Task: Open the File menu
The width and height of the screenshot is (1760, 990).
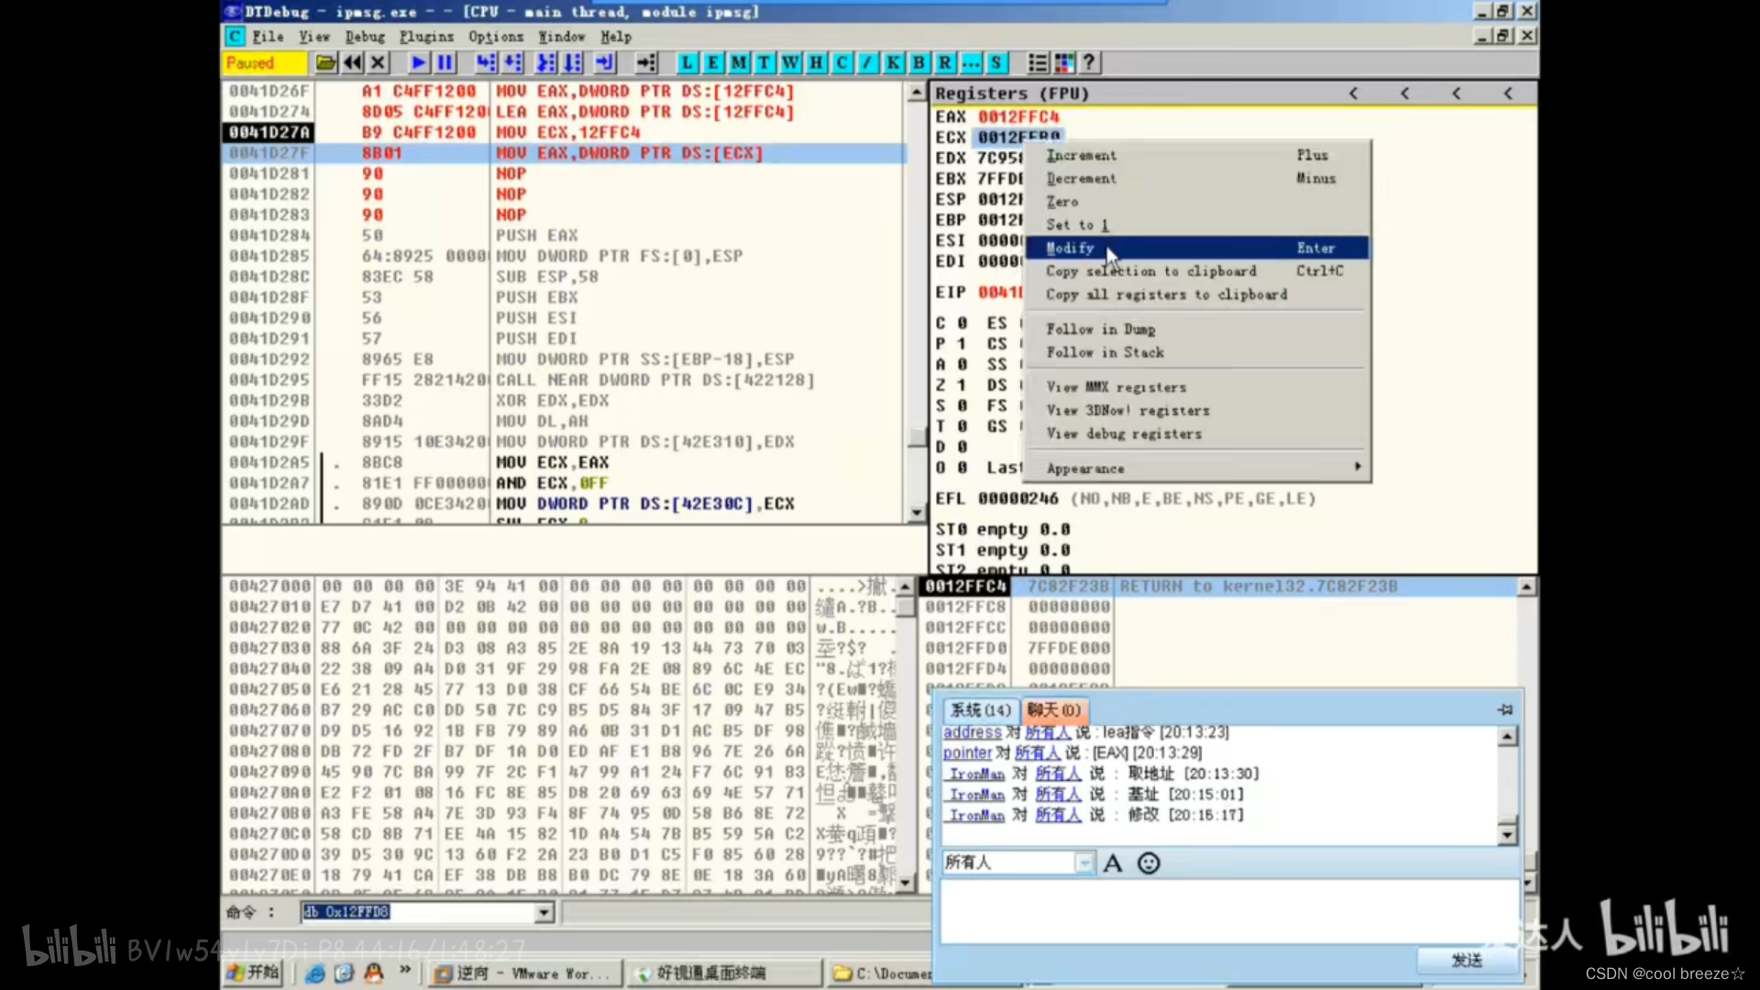Action: click(x=268, y=37)
